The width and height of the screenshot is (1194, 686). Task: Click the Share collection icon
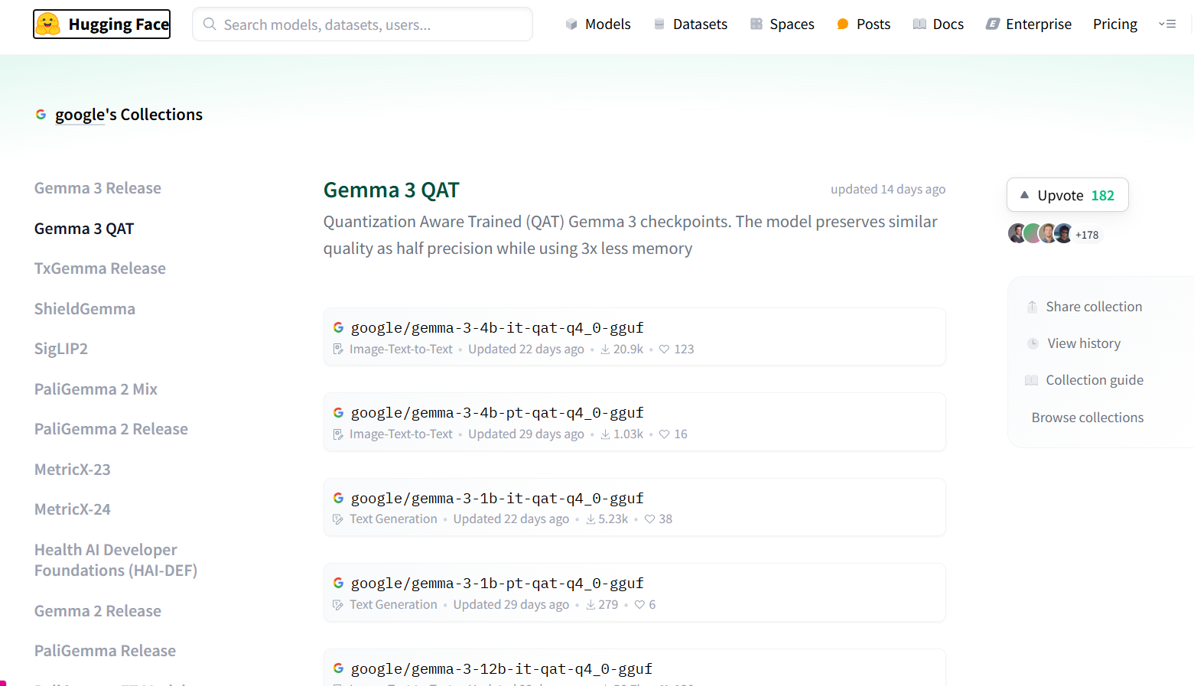(1032, 305)
